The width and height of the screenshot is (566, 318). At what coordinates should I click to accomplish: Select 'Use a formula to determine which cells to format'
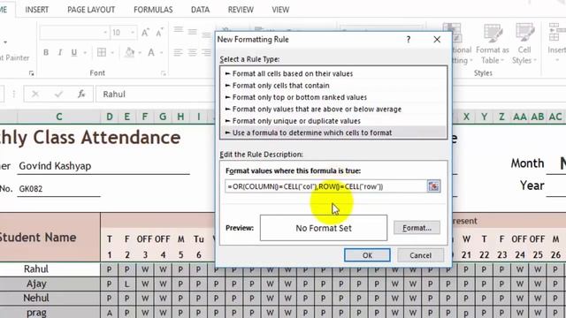(333, 132)
